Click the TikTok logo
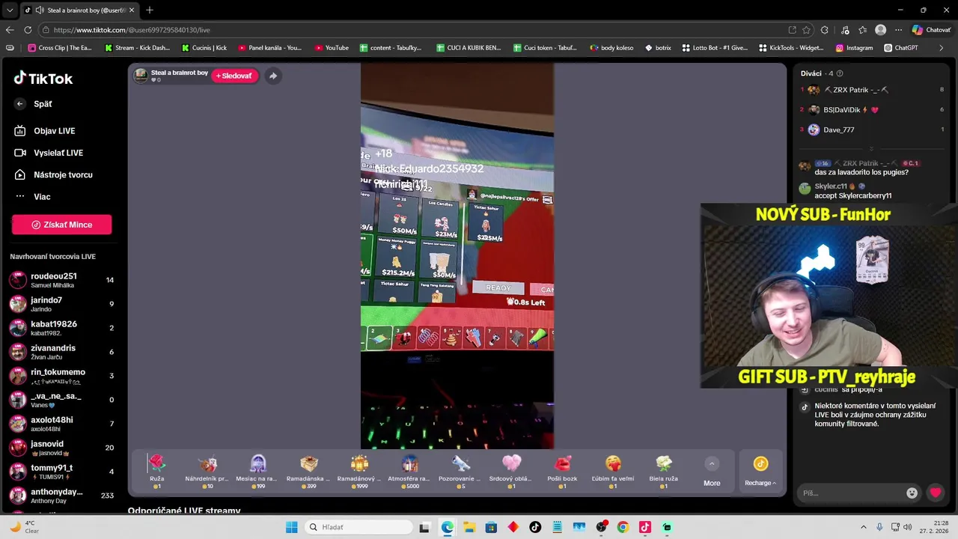The image size is (958, 539). point(43,78)
